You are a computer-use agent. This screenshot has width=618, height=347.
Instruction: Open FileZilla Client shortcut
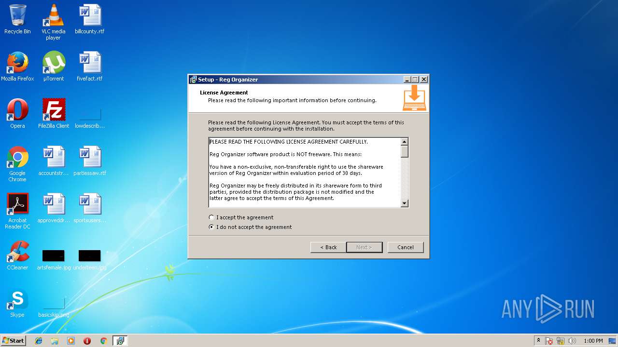click(53, 114)
